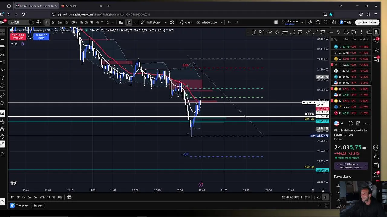Open the alerts clock icon in right sidebar
This screenshot has height=217, width=387.
tap(376, 40)
